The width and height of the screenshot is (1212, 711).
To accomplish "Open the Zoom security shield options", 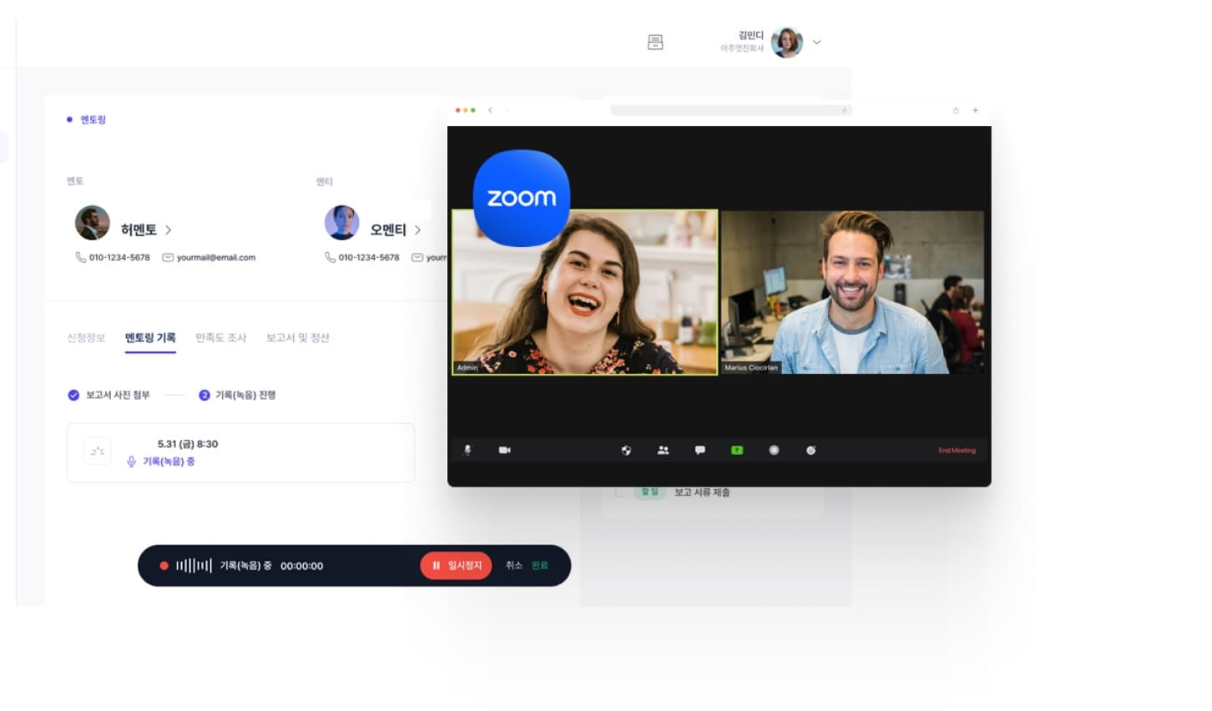I will coord(626,450).
